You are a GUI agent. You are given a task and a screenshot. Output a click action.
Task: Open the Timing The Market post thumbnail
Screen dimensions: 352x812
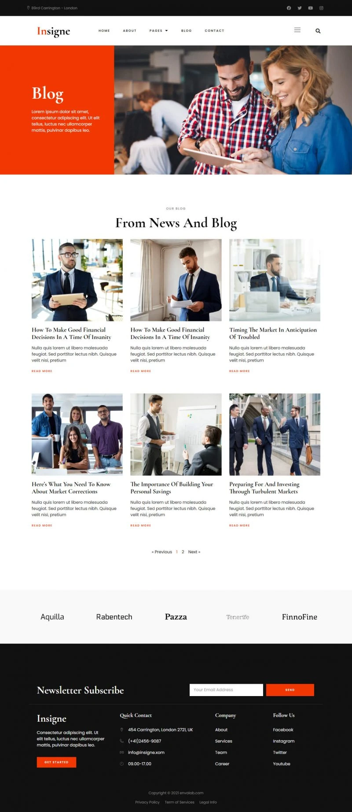275,280
